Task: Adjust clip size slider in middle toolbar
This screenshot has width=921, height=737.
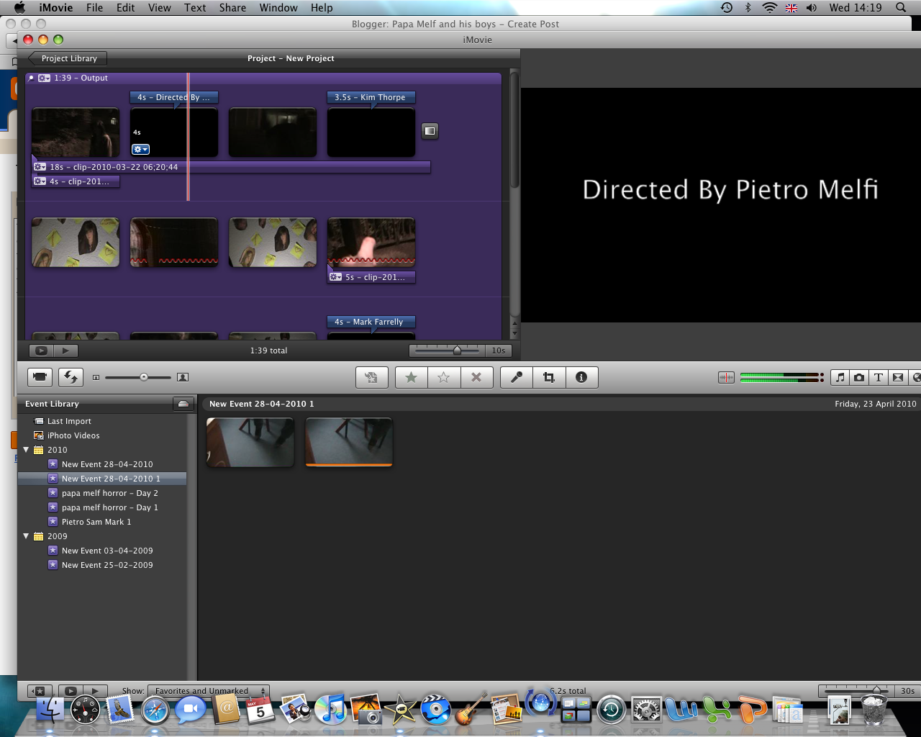Action: 144,377
